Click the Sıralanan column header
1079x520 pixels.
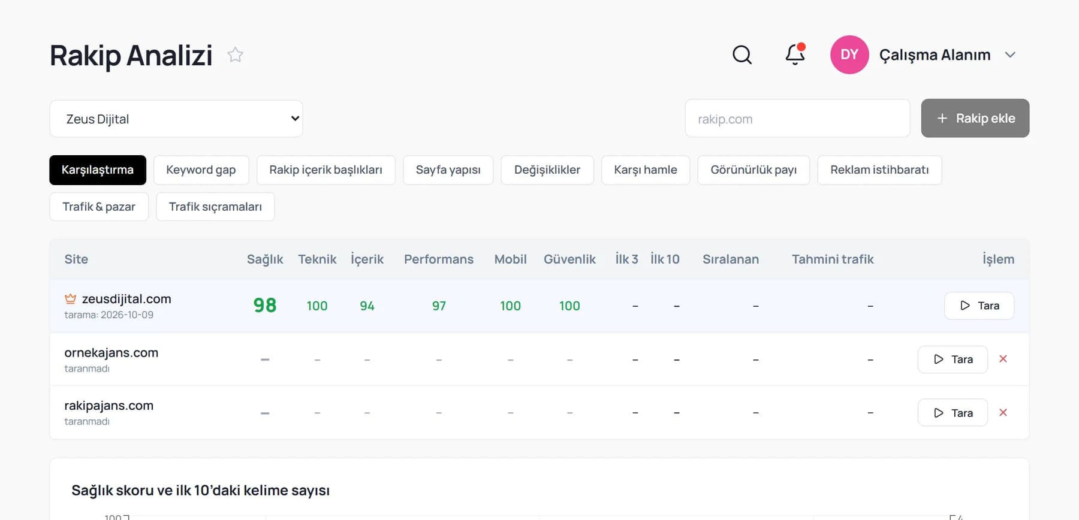pyautogui.click(x=731, y=259)
